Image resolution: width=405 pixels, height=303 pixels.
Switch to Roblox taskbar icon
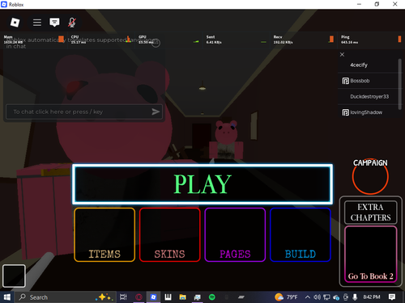point(153,297)
